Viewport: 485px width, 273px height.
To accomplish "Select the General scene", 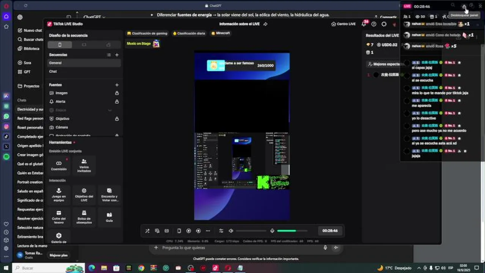I will click(x=84, y=63).
